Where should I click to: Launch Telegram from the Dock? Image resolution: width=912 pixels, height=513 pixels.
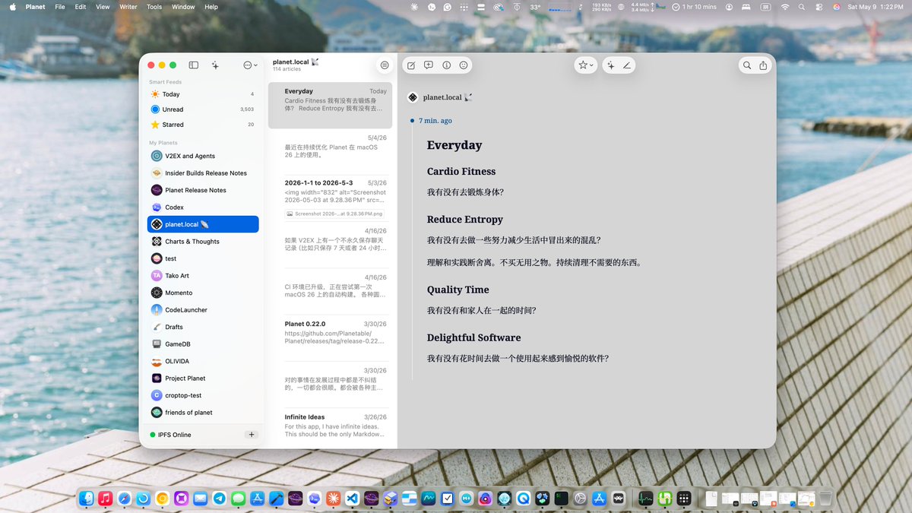point(220,498)
